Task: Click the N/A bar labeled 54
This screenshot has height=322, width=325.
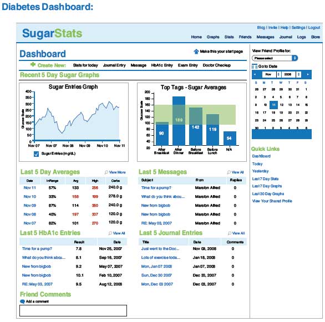Action: click(x=230, y=139)
